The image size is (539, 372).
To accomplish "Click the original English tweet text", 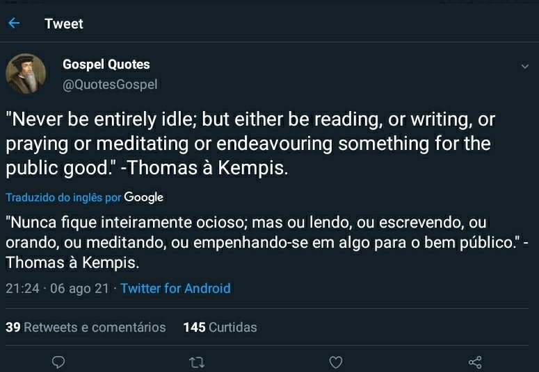I will pos(250,144).
